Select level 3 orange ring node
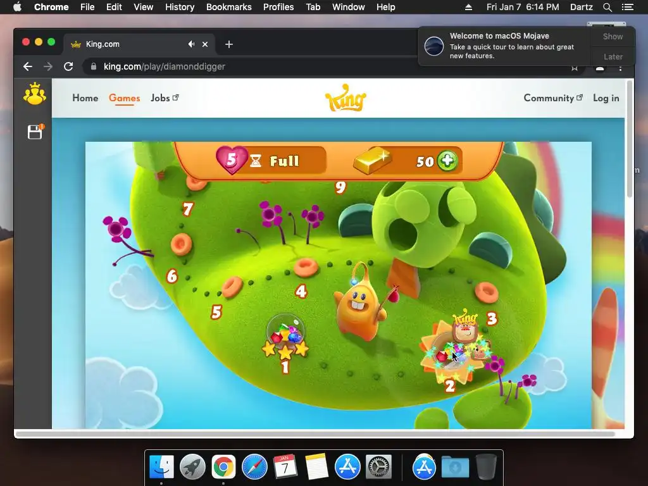 [x=487, y=291]
